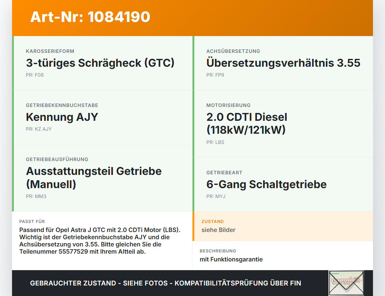
Task: Click the 'ACHSÜBERSETZUNG' label
Action: click(233, 51)
